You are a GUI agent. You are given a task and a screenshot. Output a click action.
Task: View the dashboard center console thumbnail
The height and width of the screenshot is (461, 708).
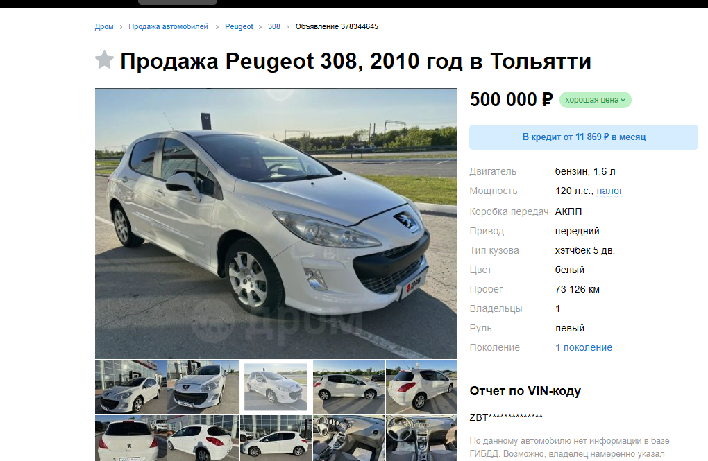tap(421, 438)
